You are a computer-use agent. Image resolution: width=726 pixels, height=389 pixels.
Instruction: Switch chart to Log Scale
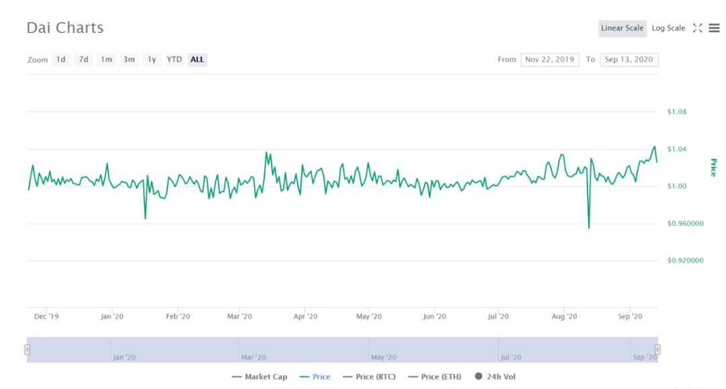pos(668,28)
